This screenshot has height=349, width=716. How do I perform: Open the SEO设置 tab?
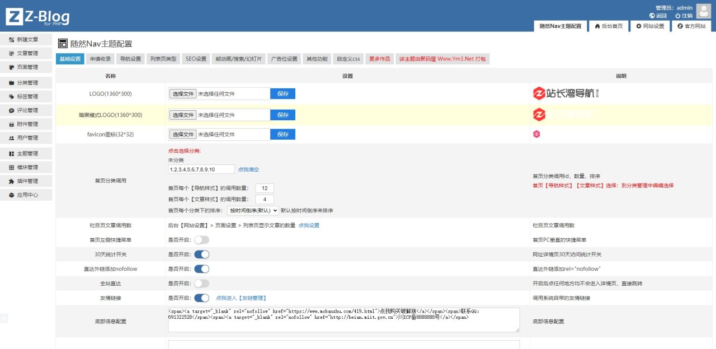pyautogui.click(x=196, y=59)
